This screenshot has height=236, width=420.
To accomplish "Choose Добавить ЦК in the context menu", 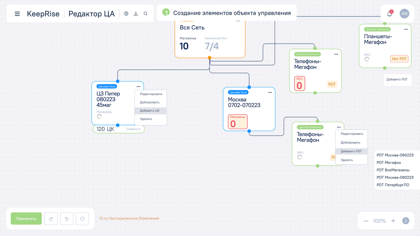I will coord(150,111).
